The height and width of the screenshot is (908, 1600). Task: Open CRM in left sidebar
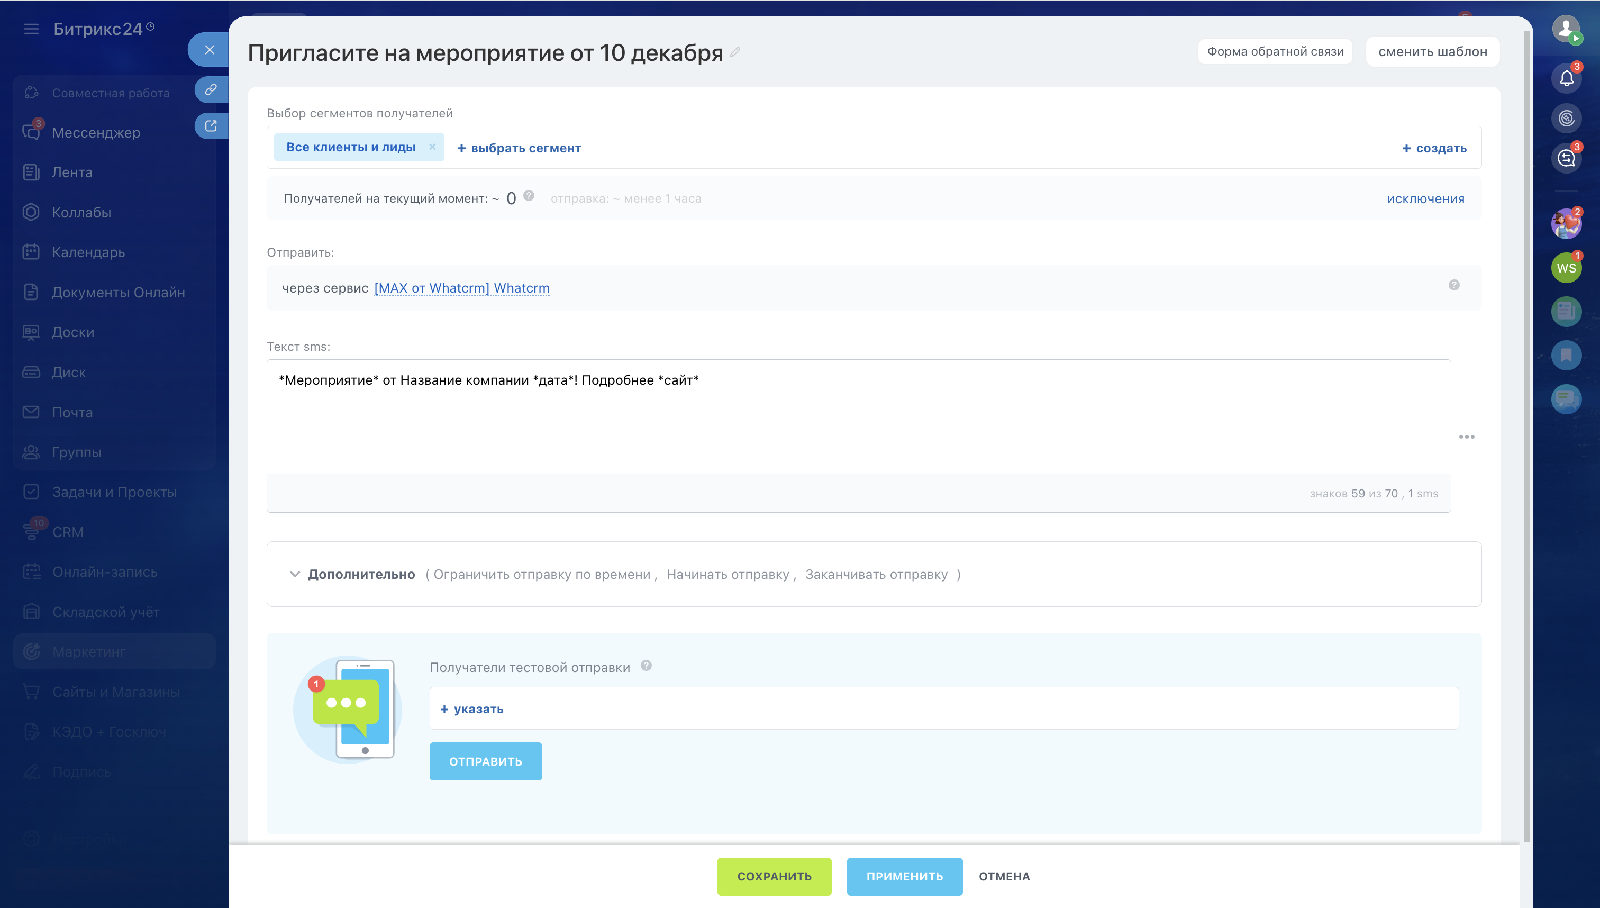tap(67, 532)
